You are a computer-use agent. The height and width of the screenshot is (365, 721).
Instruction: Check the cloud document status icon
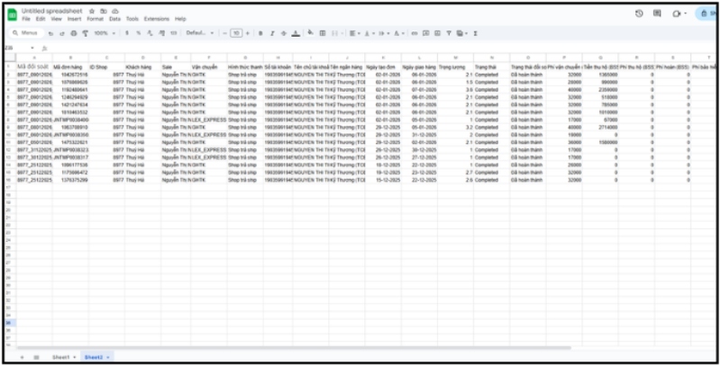point(115,11)
